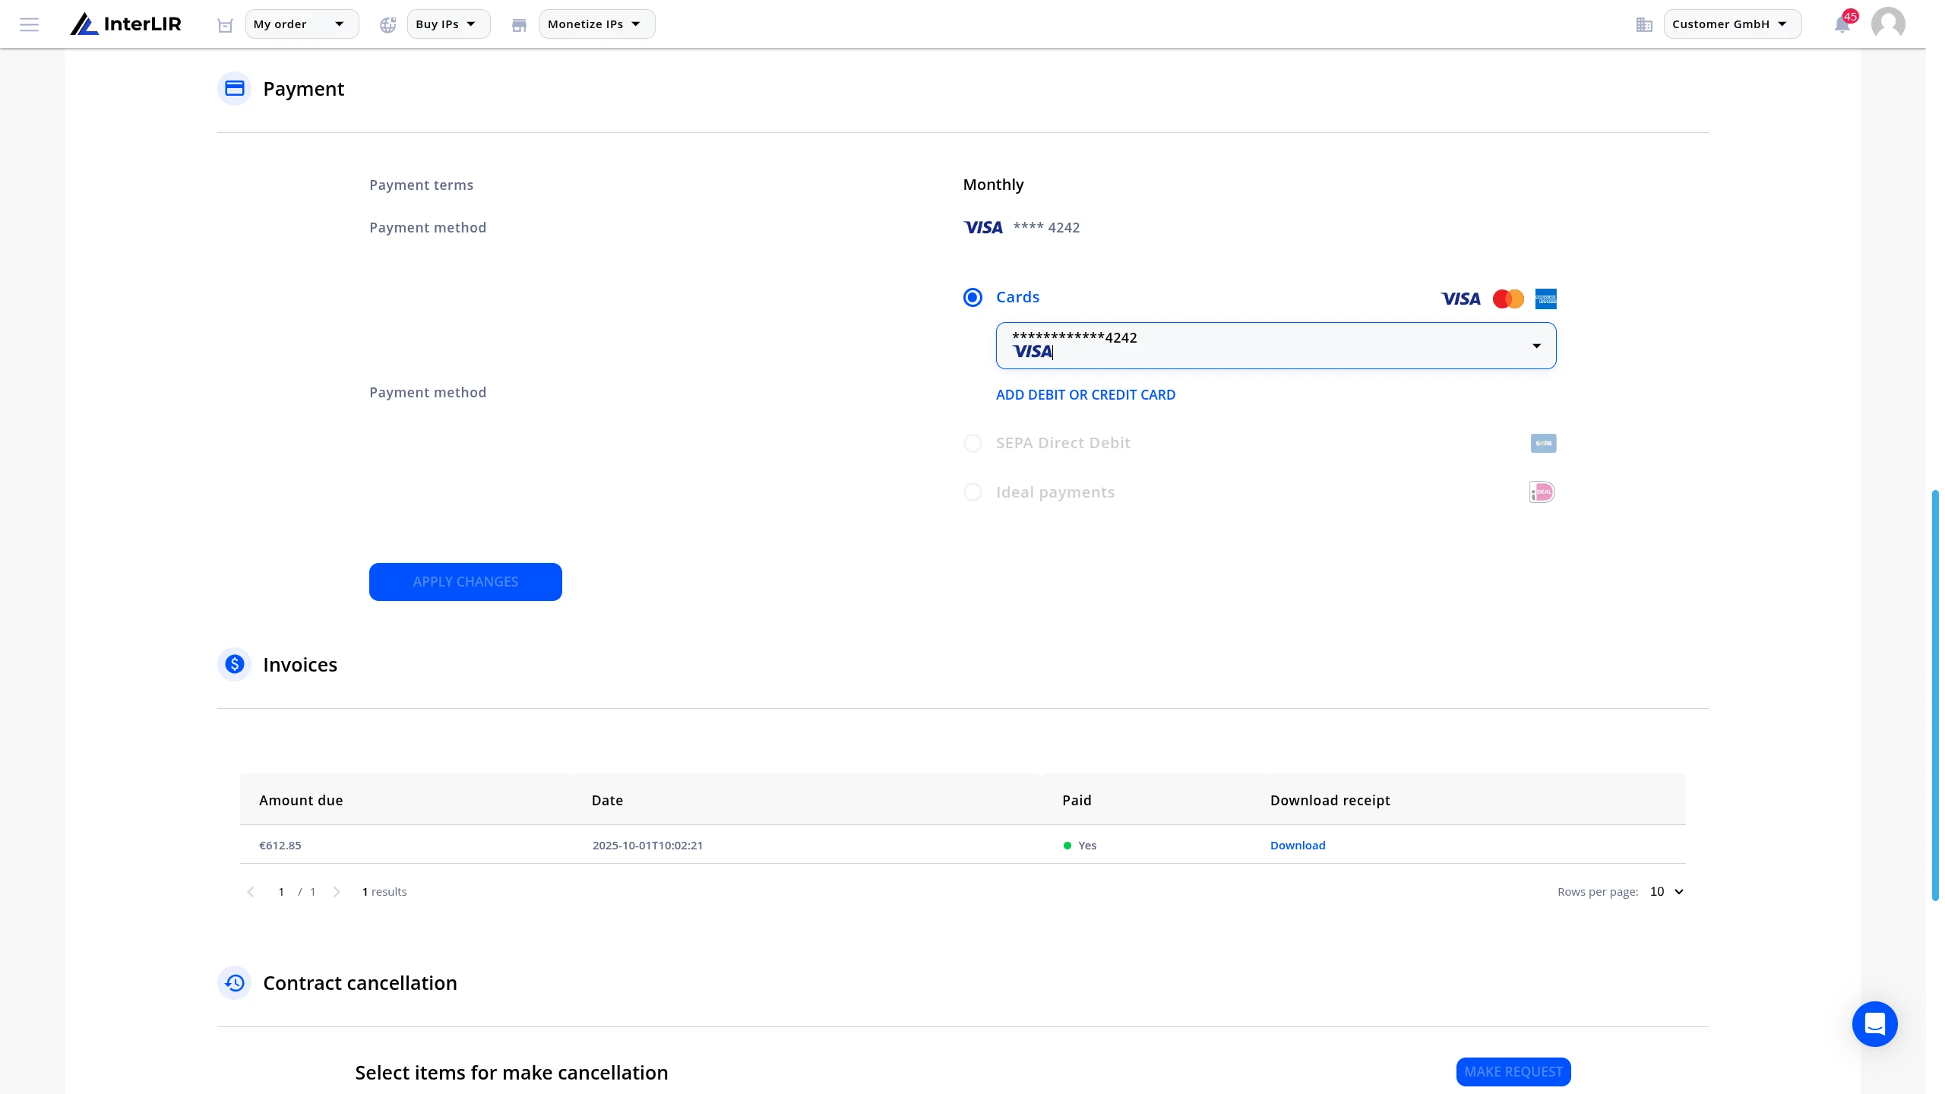Click the store icon beside Monetize IPs

(x=519, y=25)
